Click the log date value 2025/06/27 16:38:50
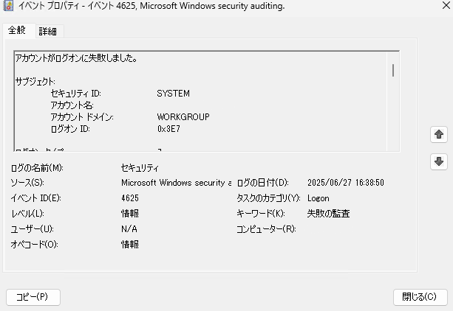 click(x=346, y=183)
